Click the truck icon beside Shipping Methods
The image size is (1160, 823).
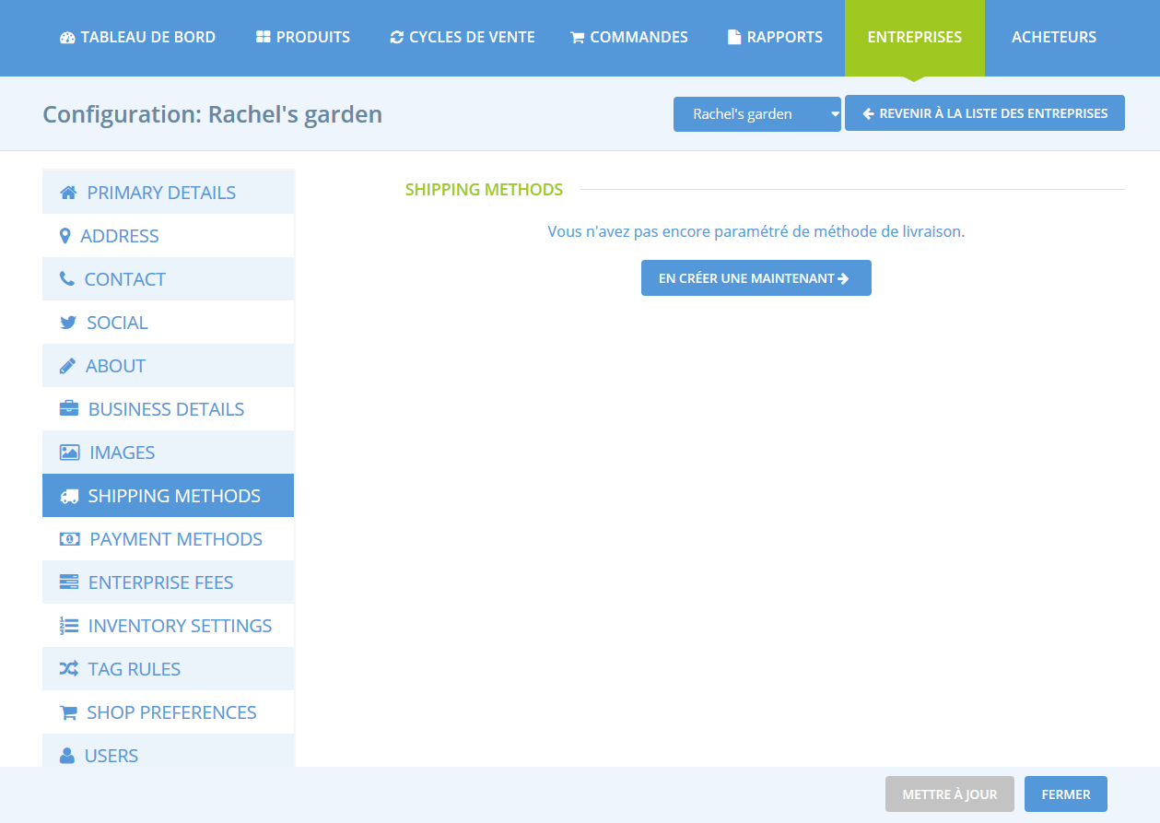tap(68, 496)
